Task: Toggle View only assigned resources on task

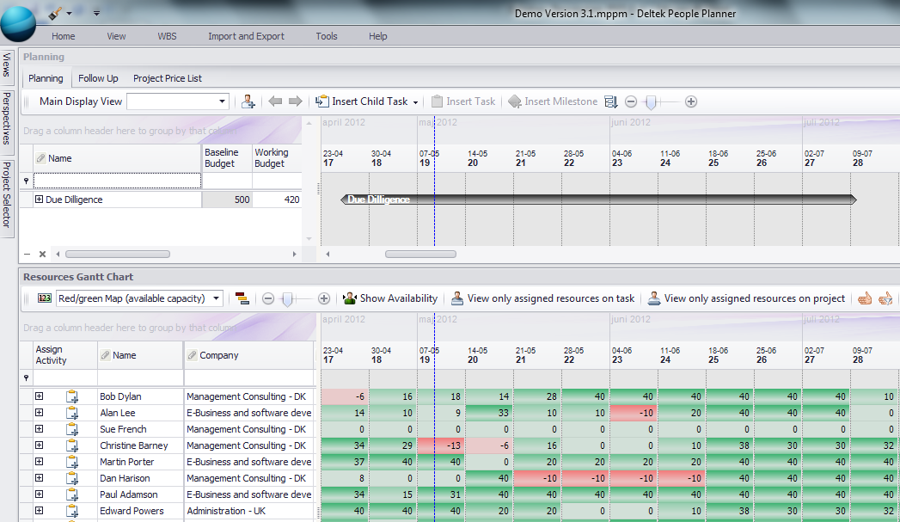Action: tap(542, 298)
